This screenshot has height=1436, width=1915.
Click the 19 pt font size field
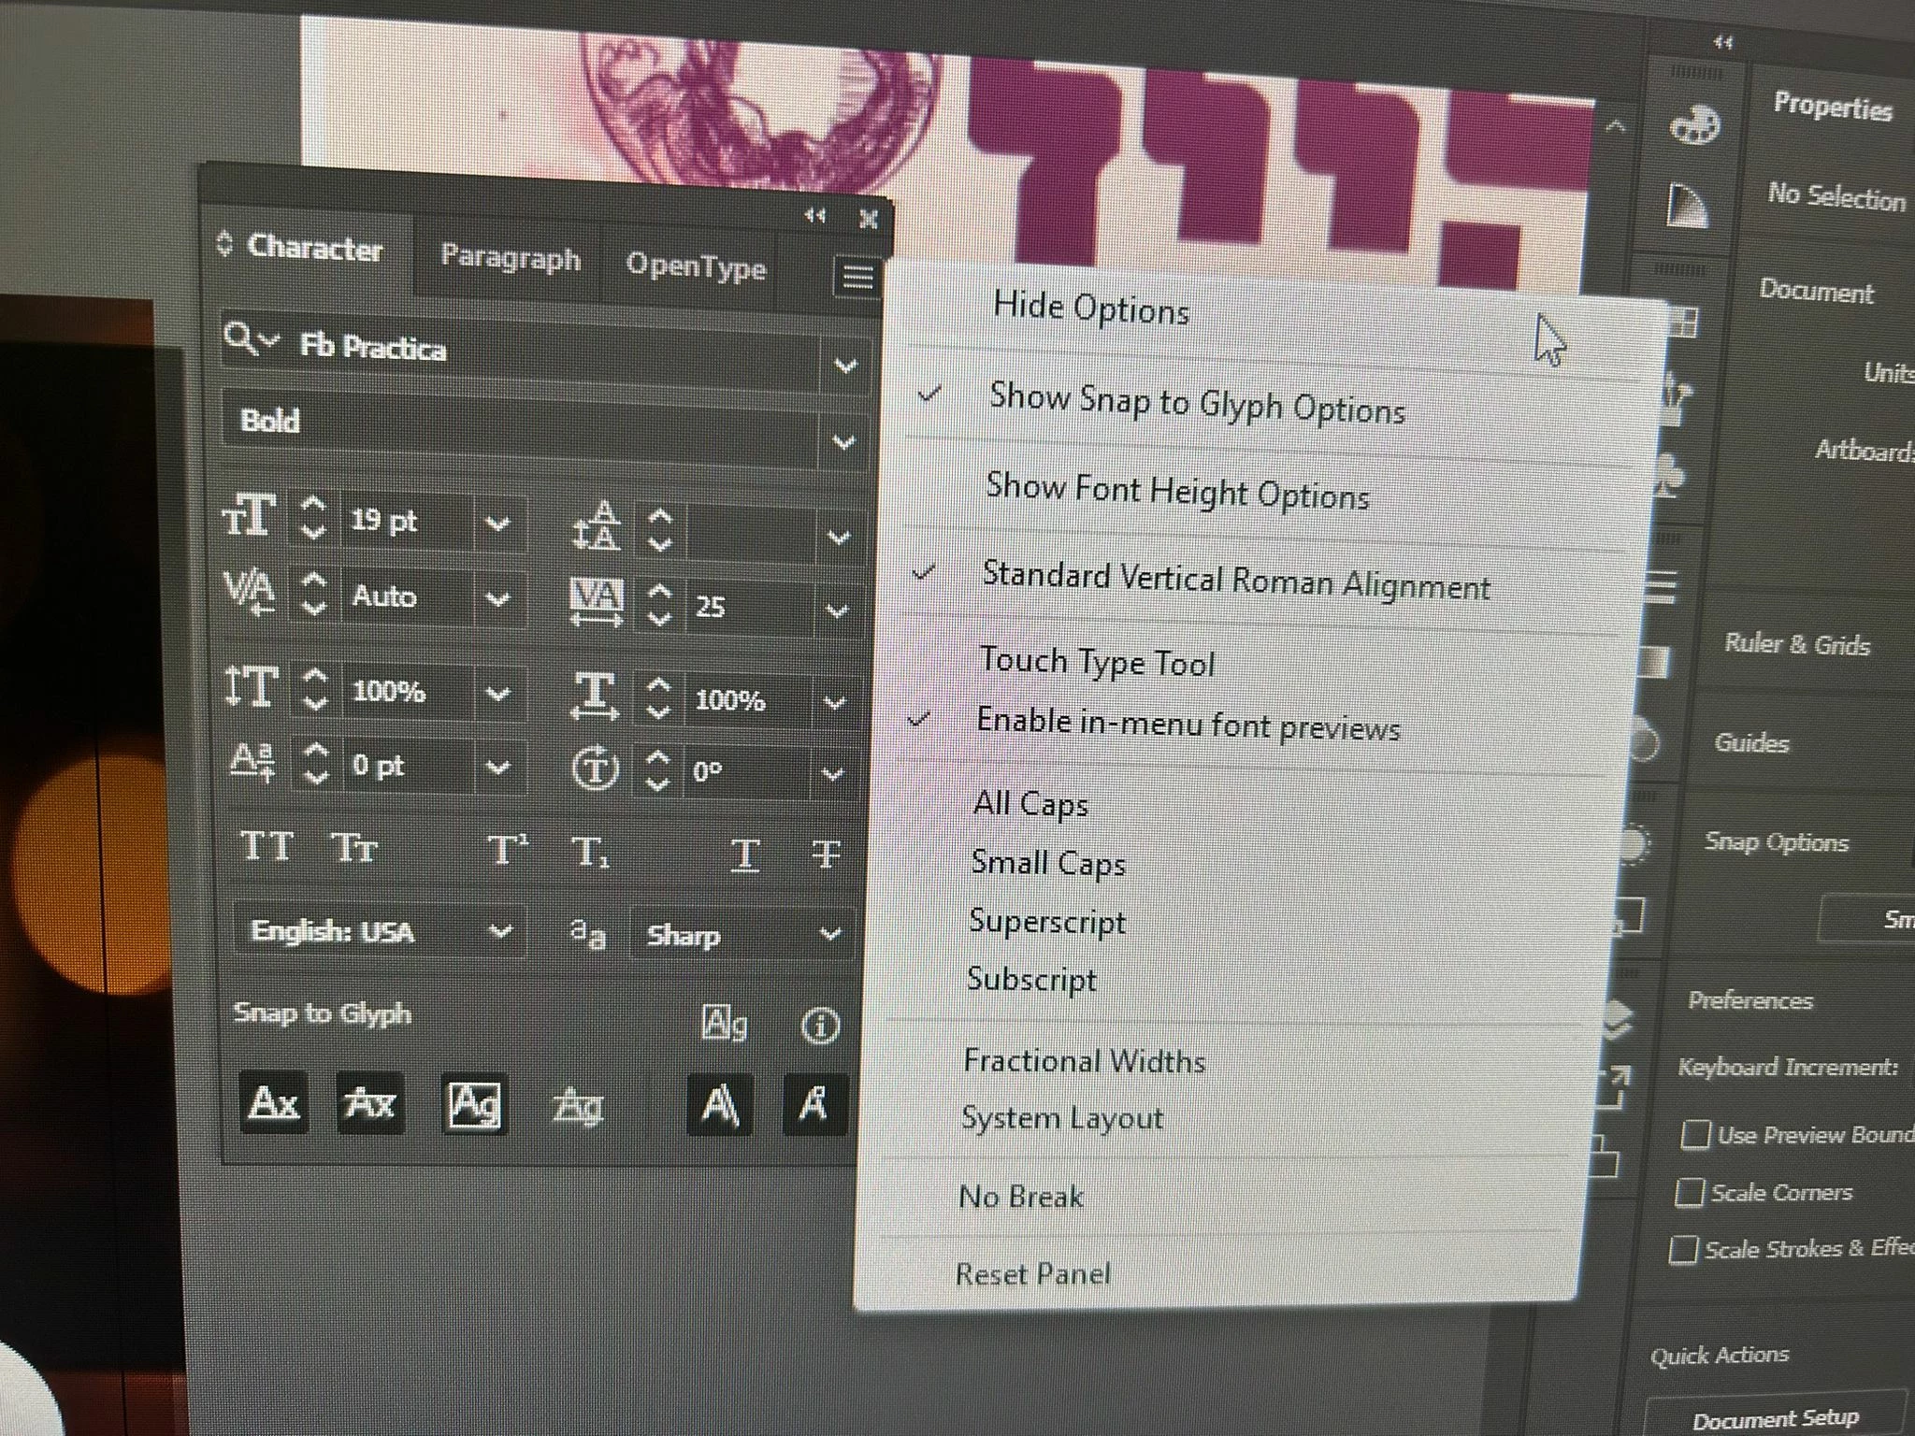pos(402,521)
